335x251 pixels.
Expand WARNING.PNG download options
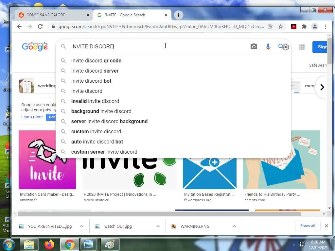point(234,226)
